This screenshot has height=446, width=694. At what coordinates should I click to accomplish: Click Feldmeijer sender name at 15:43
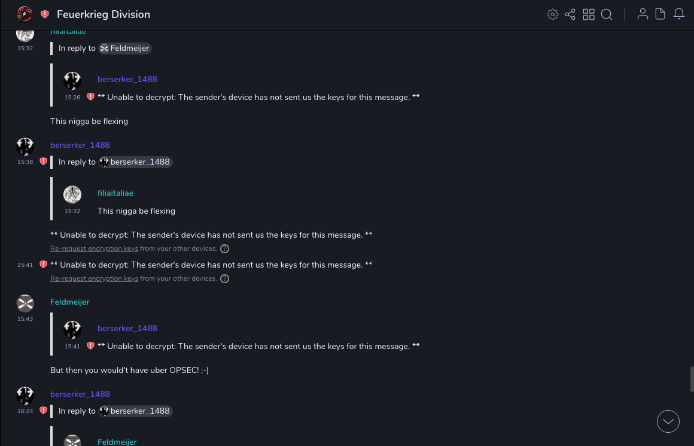point(69,302)
